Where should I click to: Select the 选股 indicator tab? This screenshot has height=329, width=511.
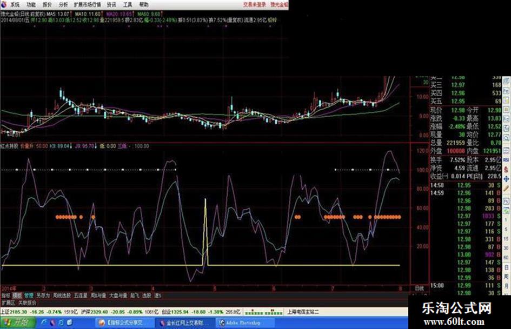[147, 296]
